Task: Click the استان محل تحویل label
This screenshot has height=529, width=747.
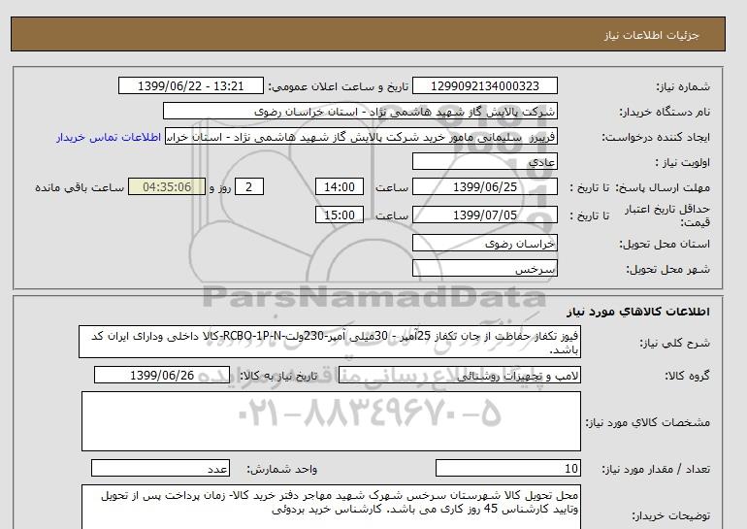Action: tap(665, 244)
